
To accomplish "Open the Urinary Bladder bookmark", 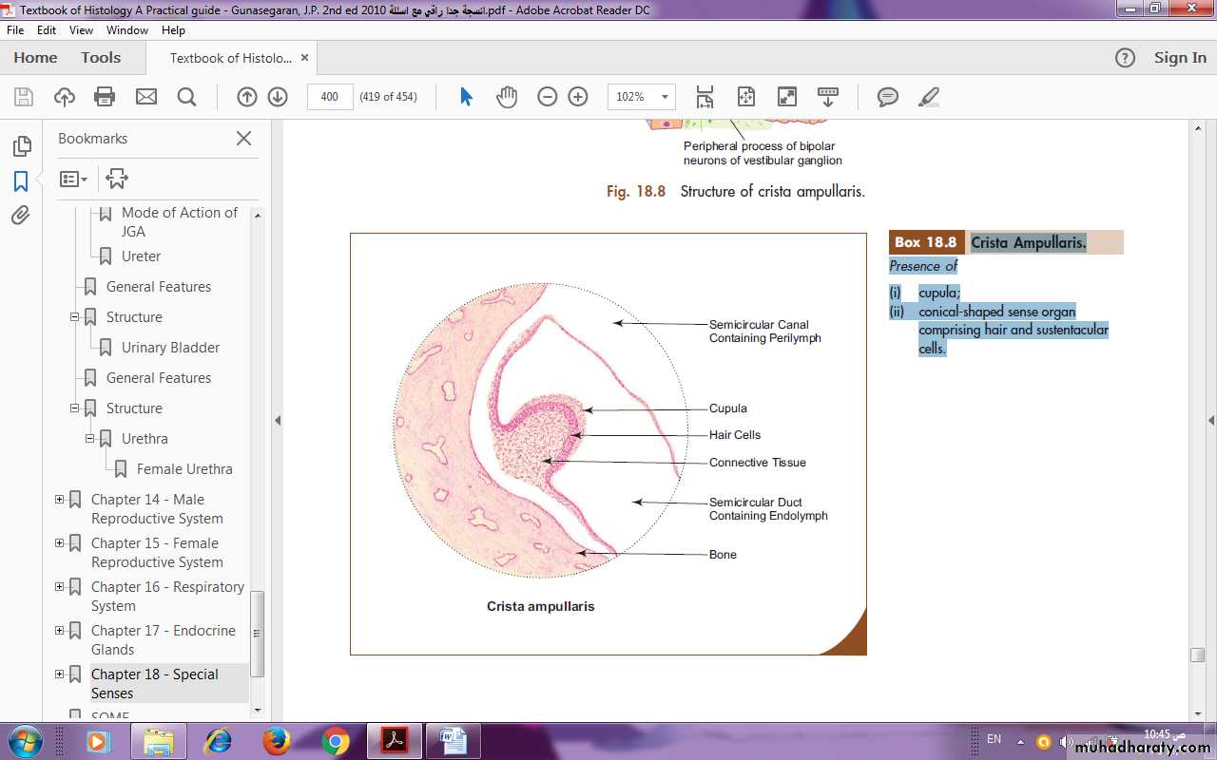I will pos(170,348).
